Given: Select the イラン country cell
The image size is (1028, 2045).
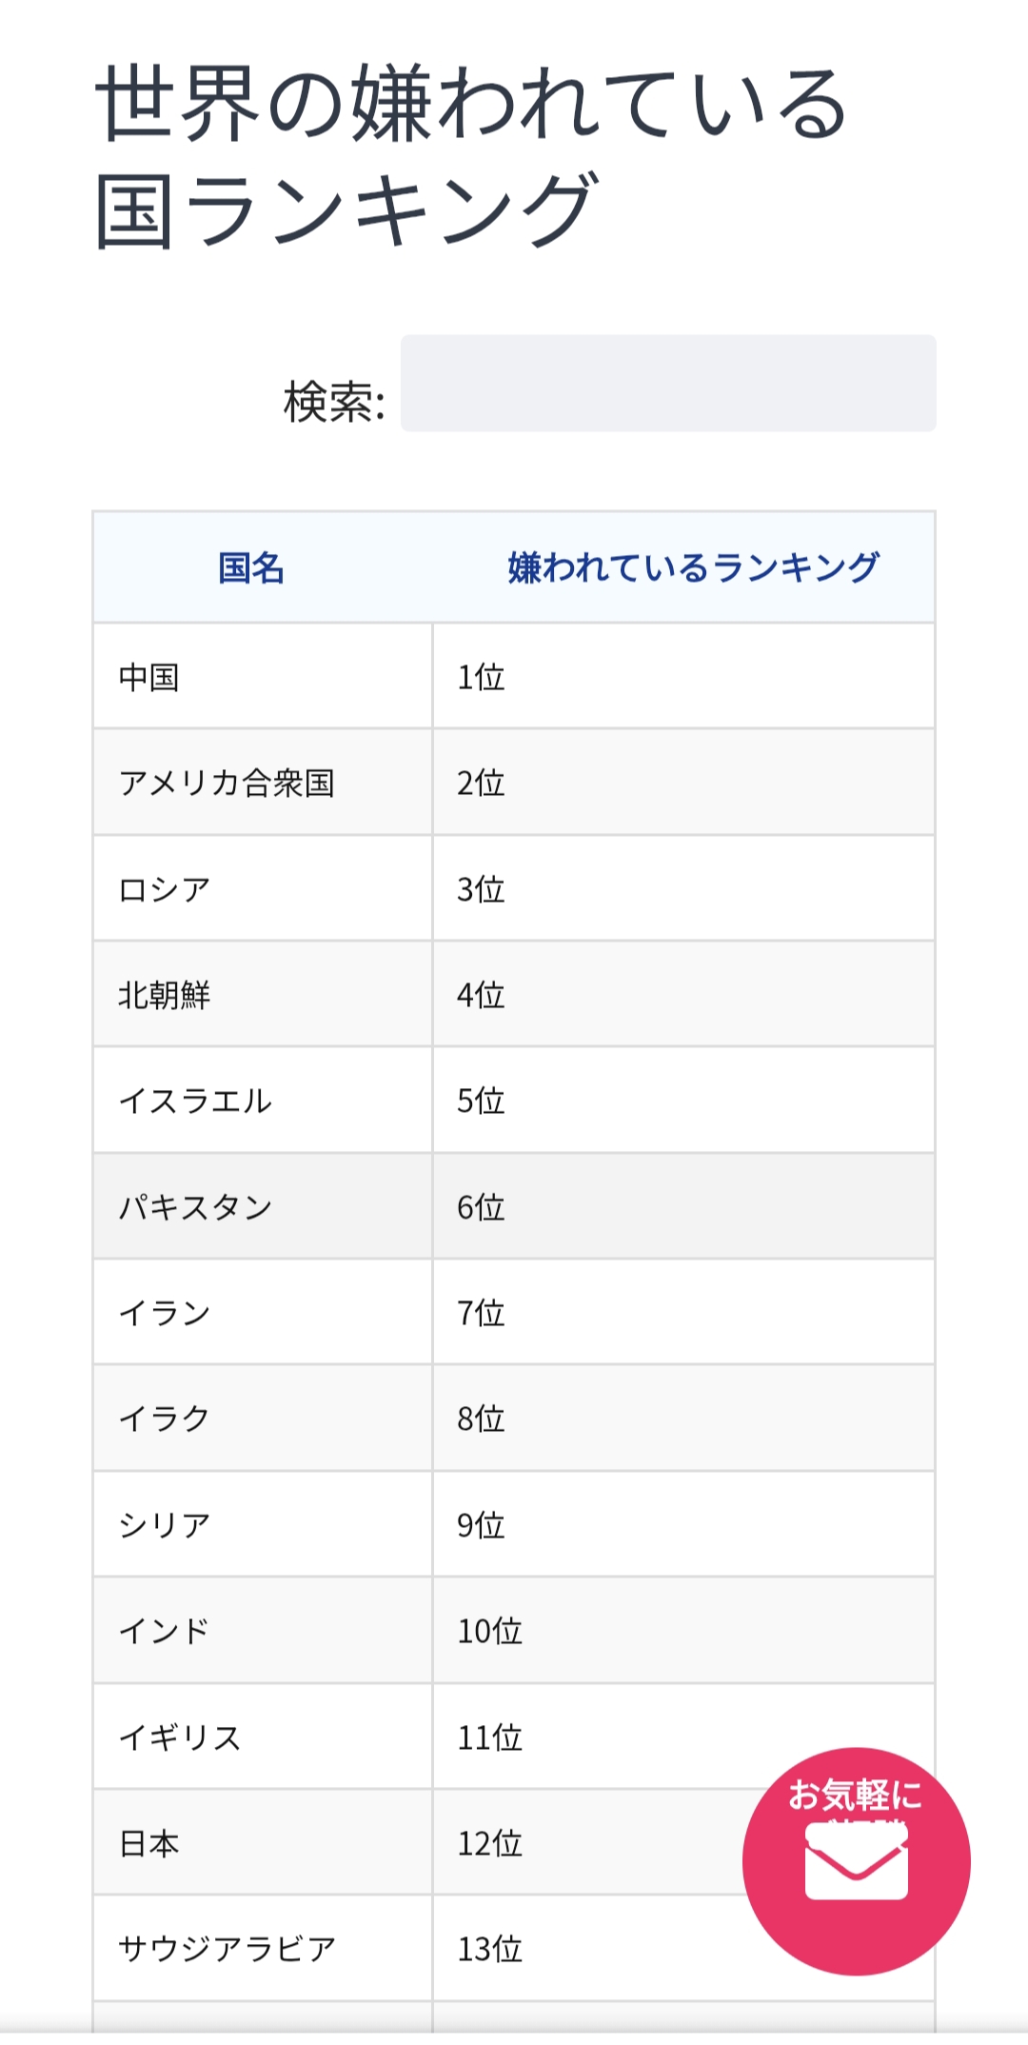Looking at the screenshot, I should [x=164, y=1313].
